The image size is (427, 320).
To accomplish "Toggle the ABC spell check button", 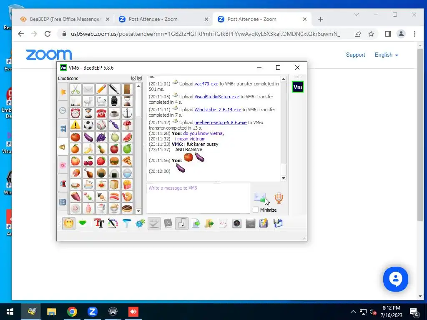I will pyautogui.click(x=154, y=224).
